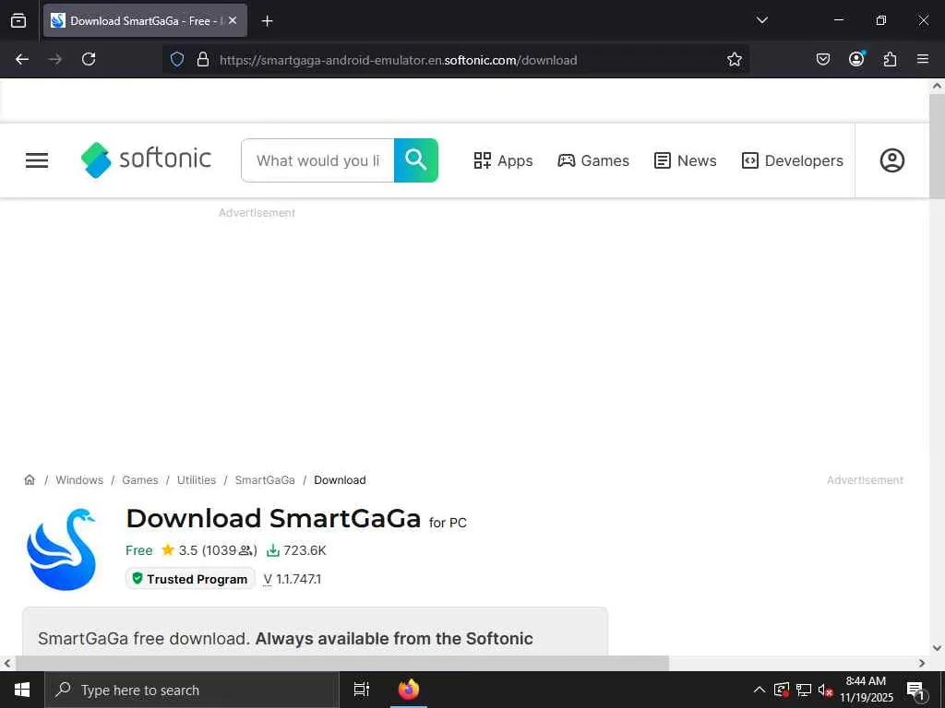Viewport: 945px width, 708px height.
Task: Click the horizontal scrollbar thumb
Action: (x=341, y=663)
